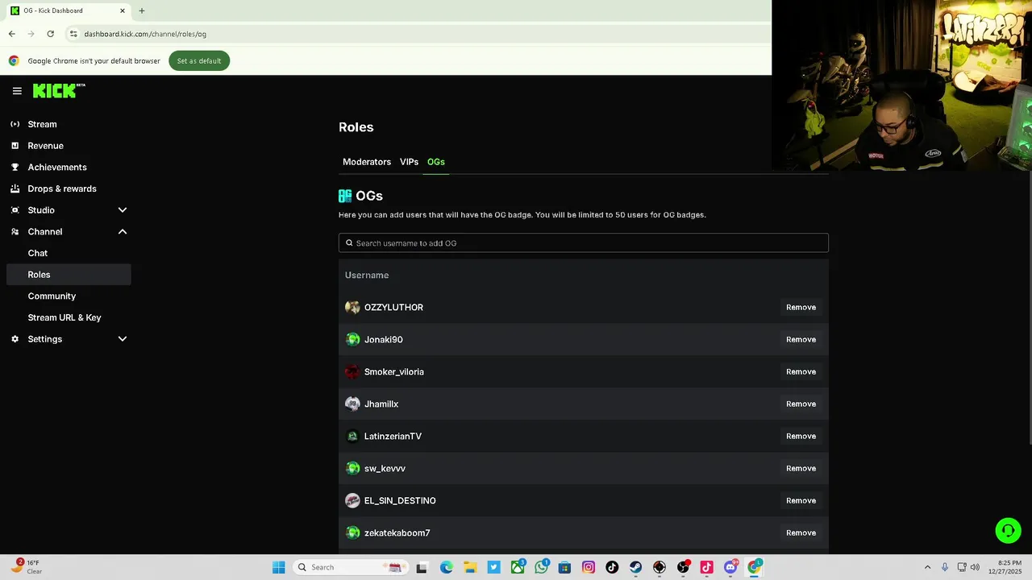Click the zekatekaboom7 avatar

[352, 532]
